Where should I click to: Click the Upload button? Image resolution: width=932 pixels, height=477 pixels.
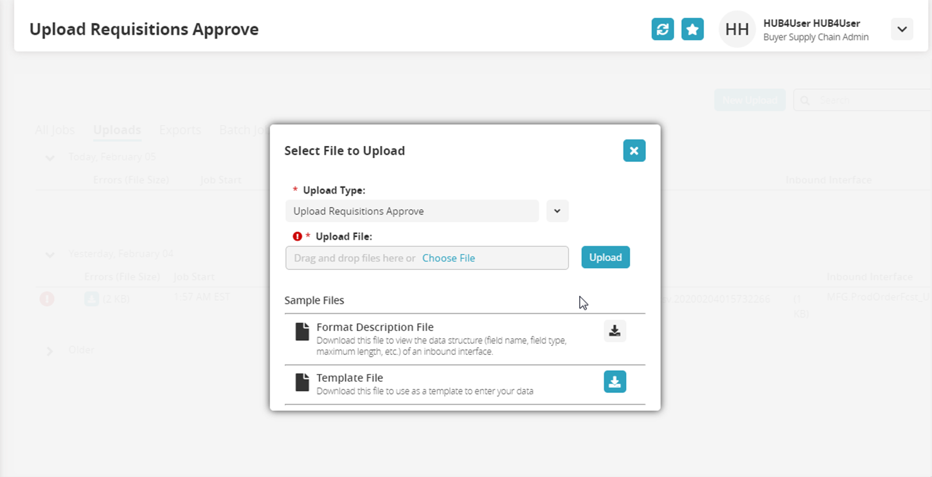coord(605,257)
